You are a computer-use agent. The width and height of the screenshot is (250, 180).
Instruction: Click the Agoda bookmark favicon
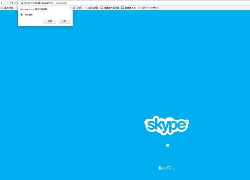(x=85, y=8)
